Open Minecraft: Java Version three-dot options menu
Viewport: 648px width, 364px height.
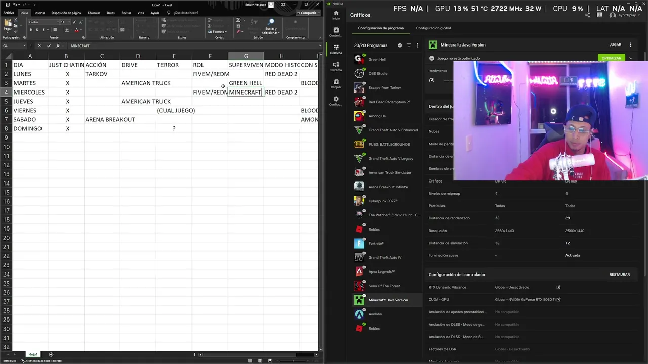point(630,44)
